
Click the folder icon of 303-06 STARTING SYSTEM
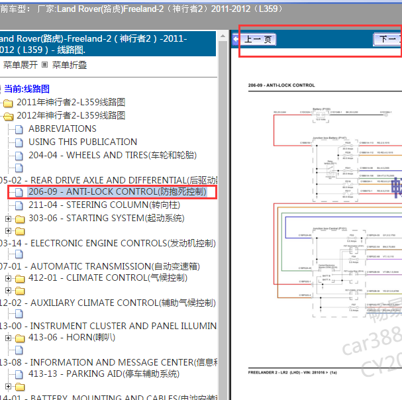click(x=20, y=219)
